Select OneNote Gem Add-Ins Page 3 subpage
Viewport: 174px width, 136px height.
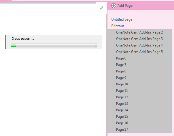pos(140,39)
